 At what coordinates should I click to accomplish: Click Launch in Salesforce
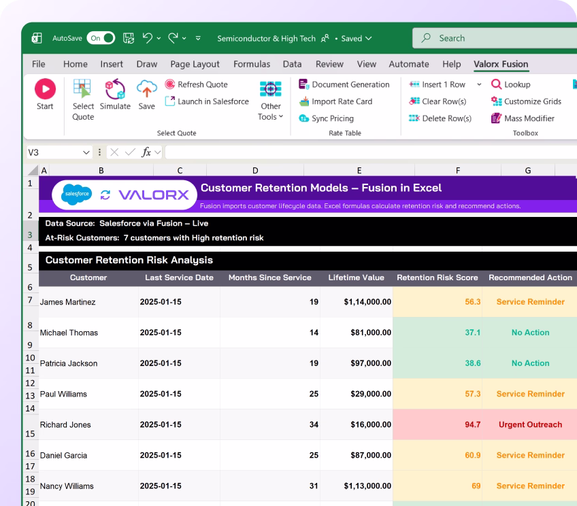point(207,101)
